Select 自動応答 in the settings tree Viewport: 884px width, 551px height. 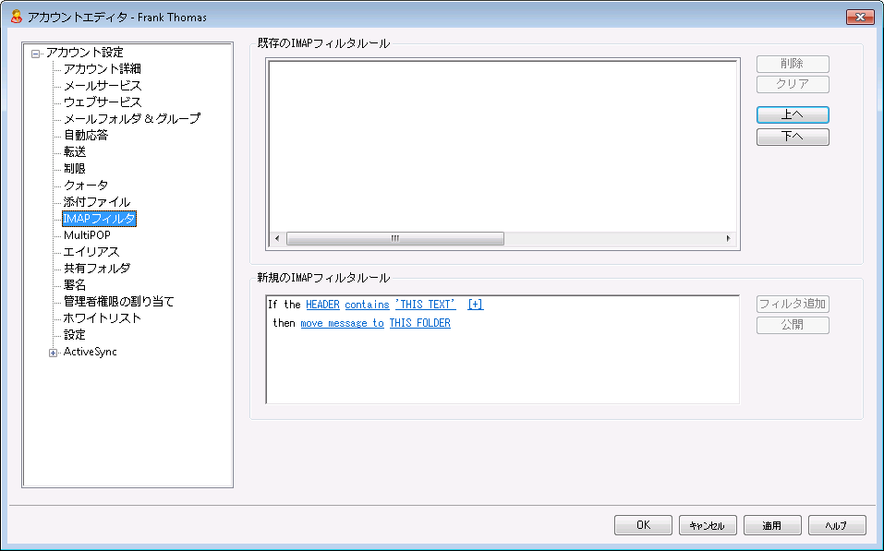(85, 136)
